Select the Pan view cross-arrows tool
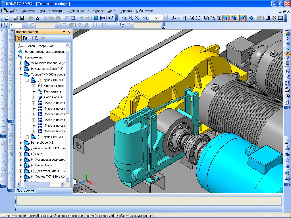 (x=185, y=18)
